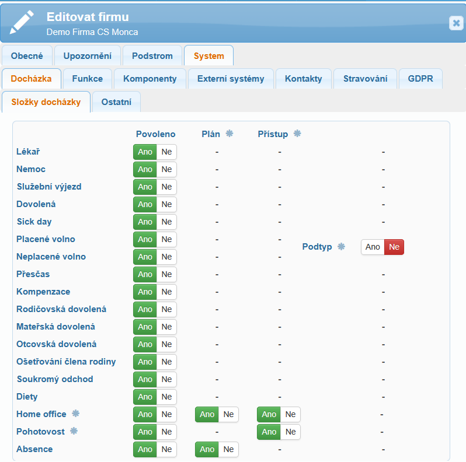This screenshot has height=462, width=466.
Task: Open the Externí systémy sub-tab
Action: (231, 78)
